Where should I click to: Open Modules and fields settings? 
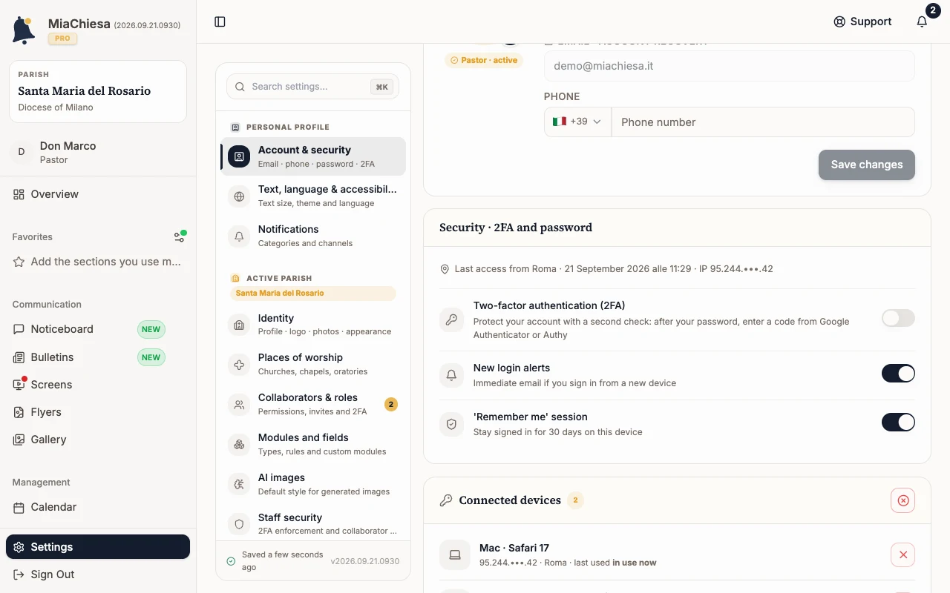point(313,444)
